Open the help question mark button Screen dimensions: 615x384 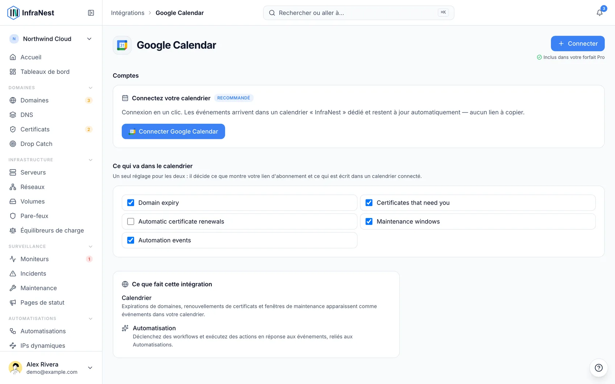coord(599,368)
